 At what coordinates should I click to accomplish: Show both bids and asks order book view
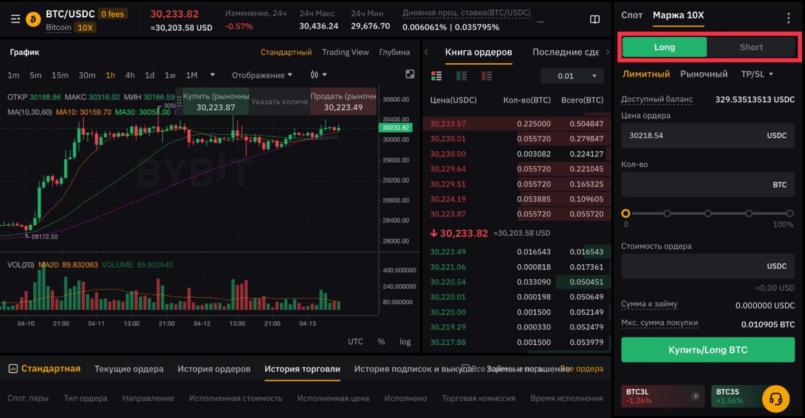pyautogui.click(x=436, y=76)
